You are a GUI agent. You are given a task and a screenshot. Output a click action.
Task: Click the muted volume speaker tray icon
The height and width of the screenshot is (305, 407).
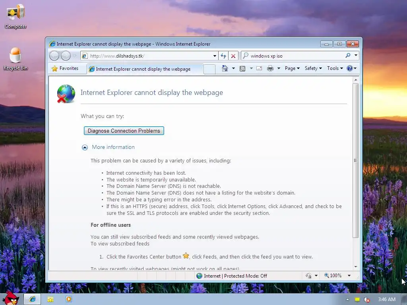[366, 299]
